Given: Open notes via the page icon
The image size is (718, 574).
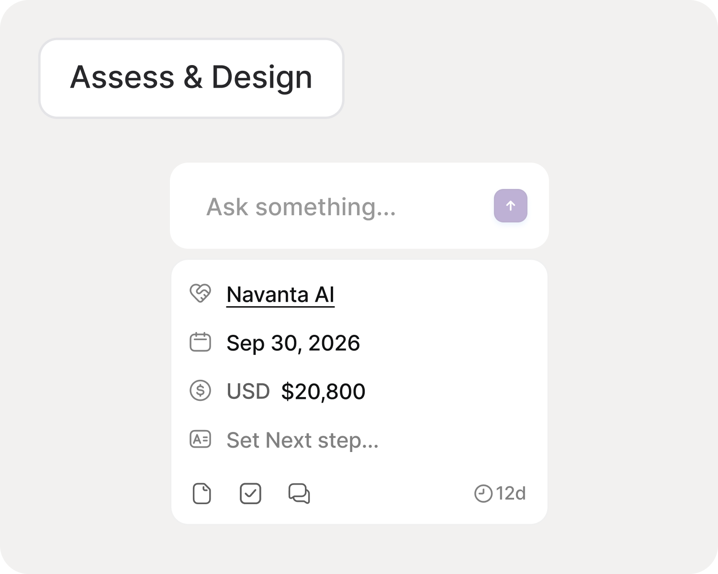Looking at the screenshot, I should tap(202, 494).
